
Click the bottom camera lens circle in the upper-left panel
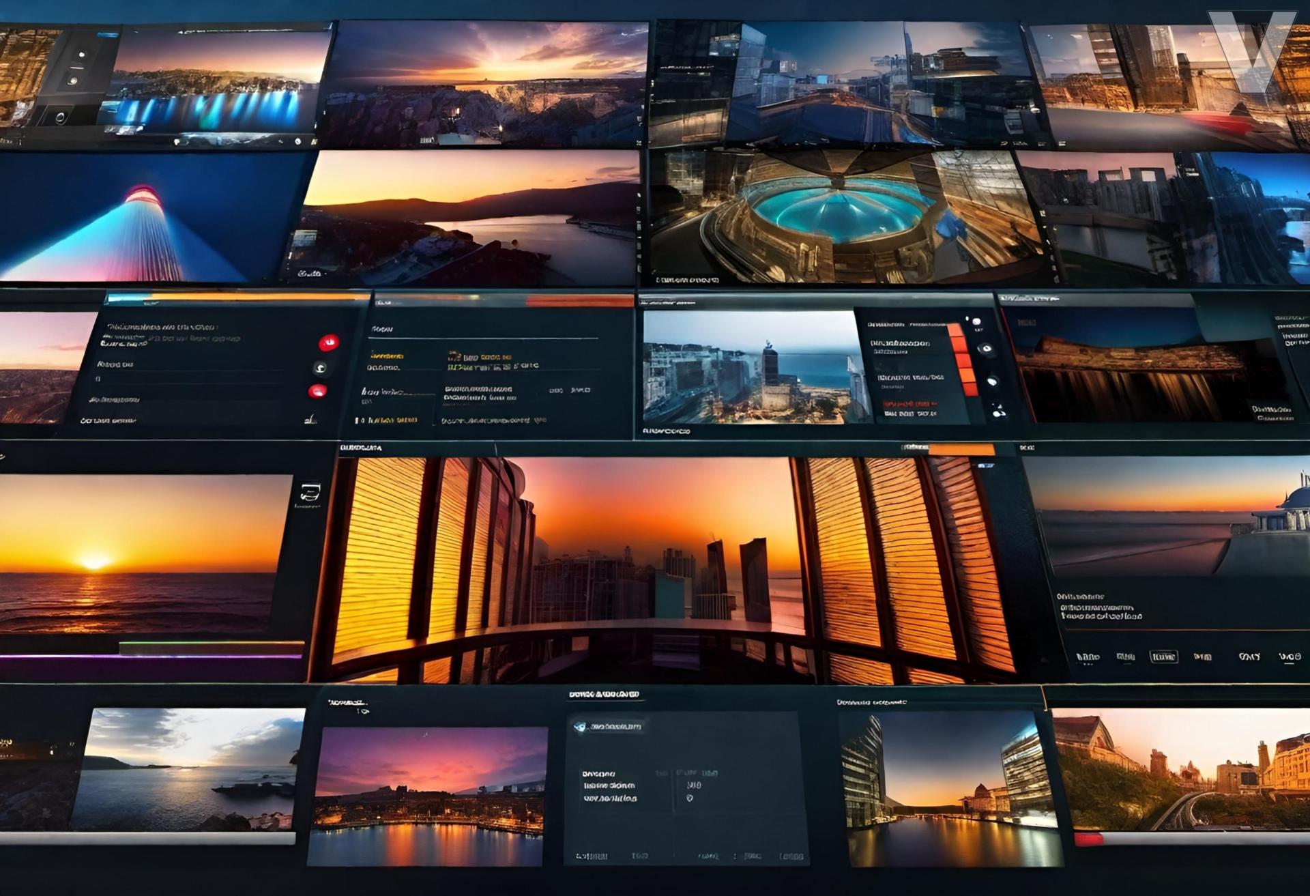coord(60,116)
